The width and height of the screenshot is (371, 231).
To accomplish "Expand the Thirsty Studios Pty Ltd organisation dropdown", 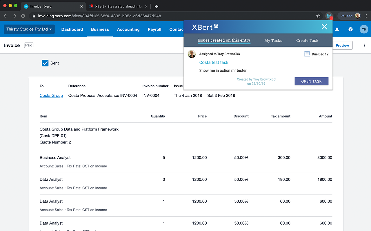I will 29,29.
